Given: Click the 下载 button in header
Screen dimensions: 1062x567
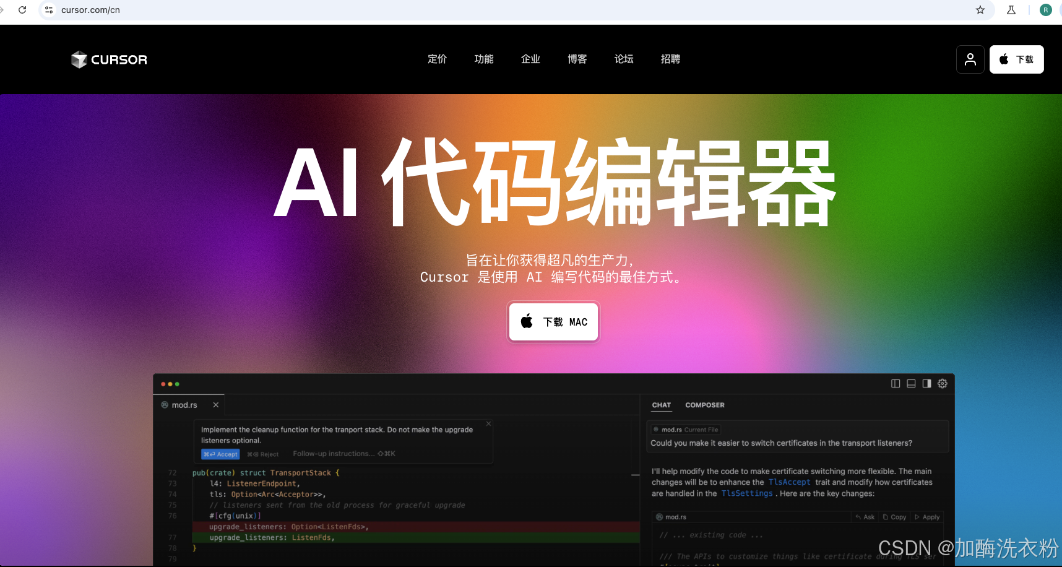Looking at the screenshot, I should (x=1017, y=59).
